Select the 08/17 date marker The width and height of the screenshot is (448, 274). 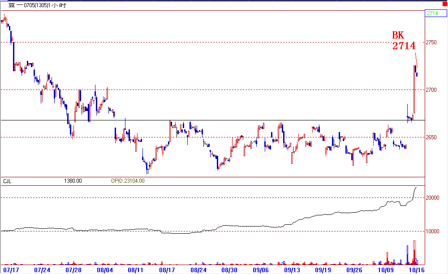point(167,270)
